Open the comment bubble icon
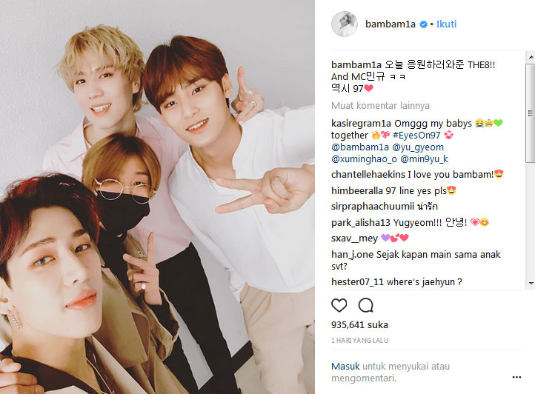The width and height of the screenshot is (535, 394). [365, 305]
